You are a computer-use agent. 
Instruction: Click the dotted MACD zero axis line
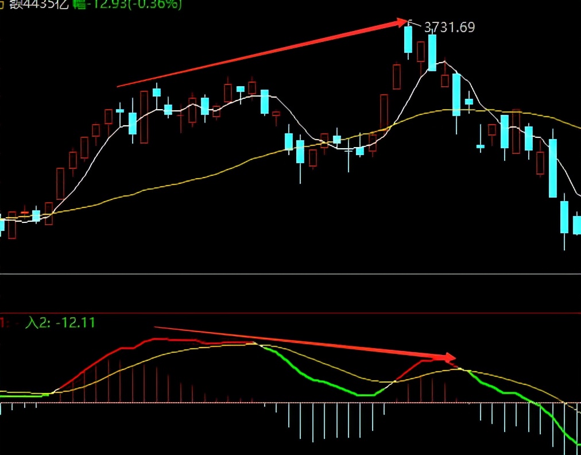pos(290,402)
